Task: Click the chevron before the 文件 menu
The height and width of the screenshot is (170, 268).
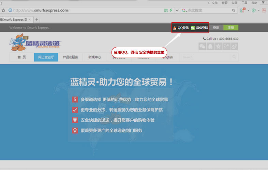Action: (208, 3)
